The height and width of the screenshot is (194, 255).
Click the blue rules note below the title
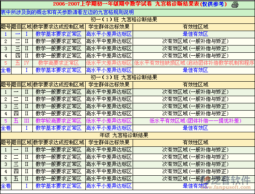click(67, 12)
